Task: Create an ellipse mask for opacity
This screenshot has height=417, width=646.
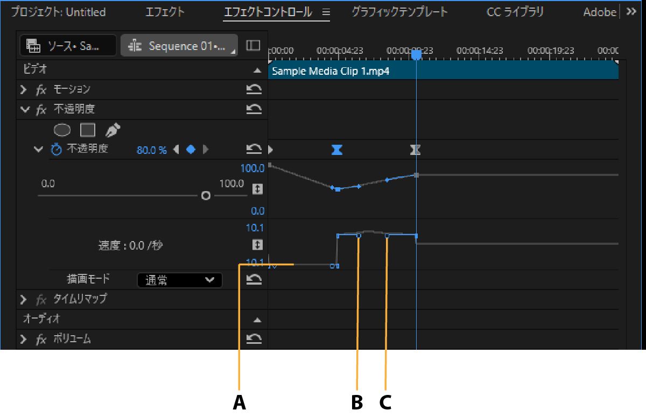Action: pos(62,130)
